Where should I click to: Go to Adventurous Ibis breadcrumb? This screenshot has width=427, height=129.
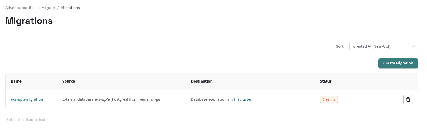click(x=20, y=8)
